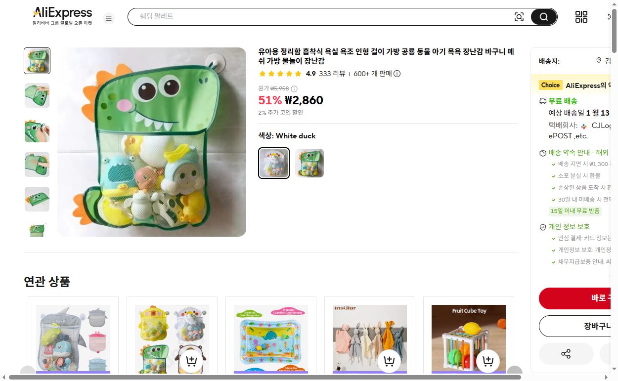618x381 pixels.
Task: Click the 무료 배송 truck icon
Action: (x=542, y=101)
